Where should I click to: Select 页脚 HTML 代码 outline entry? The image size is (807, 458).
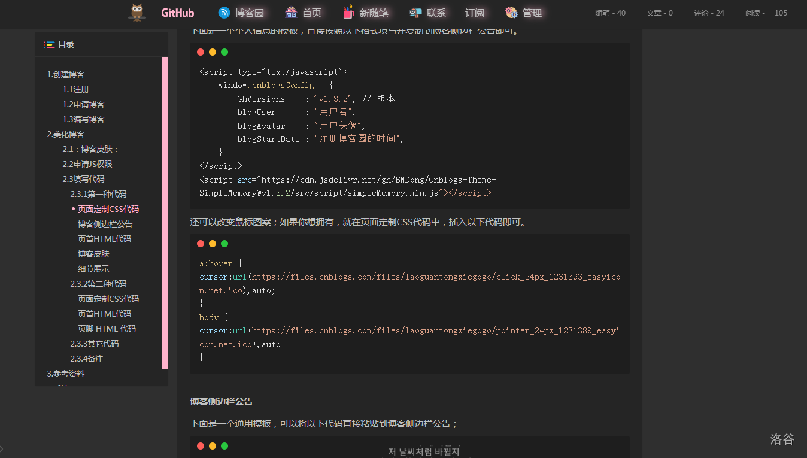coord(107,329)
